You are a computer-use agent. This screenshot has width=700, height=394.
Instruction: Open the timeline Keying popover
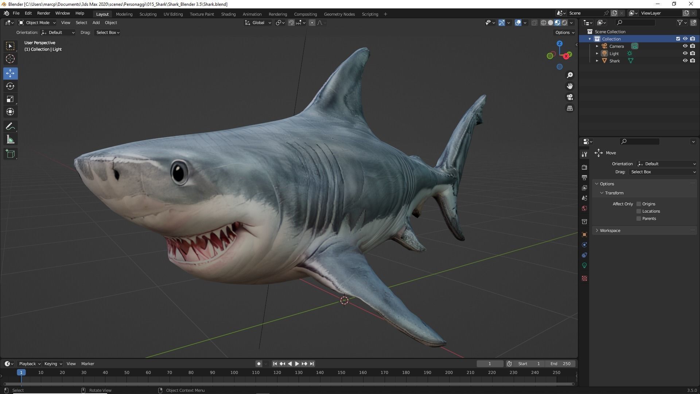(x=53, y=364)
